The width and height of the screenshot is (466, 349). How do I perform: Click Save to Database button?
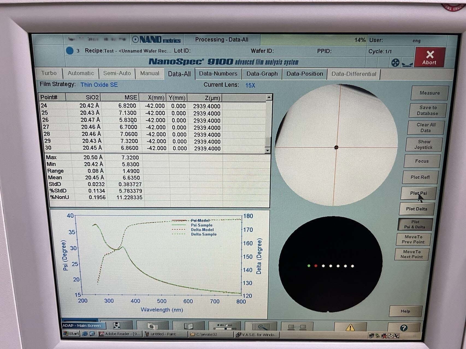click(x=428, y=111)
